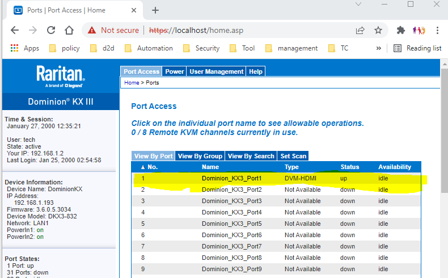This screenshot has width=448, height=278.
Task: Open the Set Scan tab
Action: pyautogui.click(x=293, y=156)
